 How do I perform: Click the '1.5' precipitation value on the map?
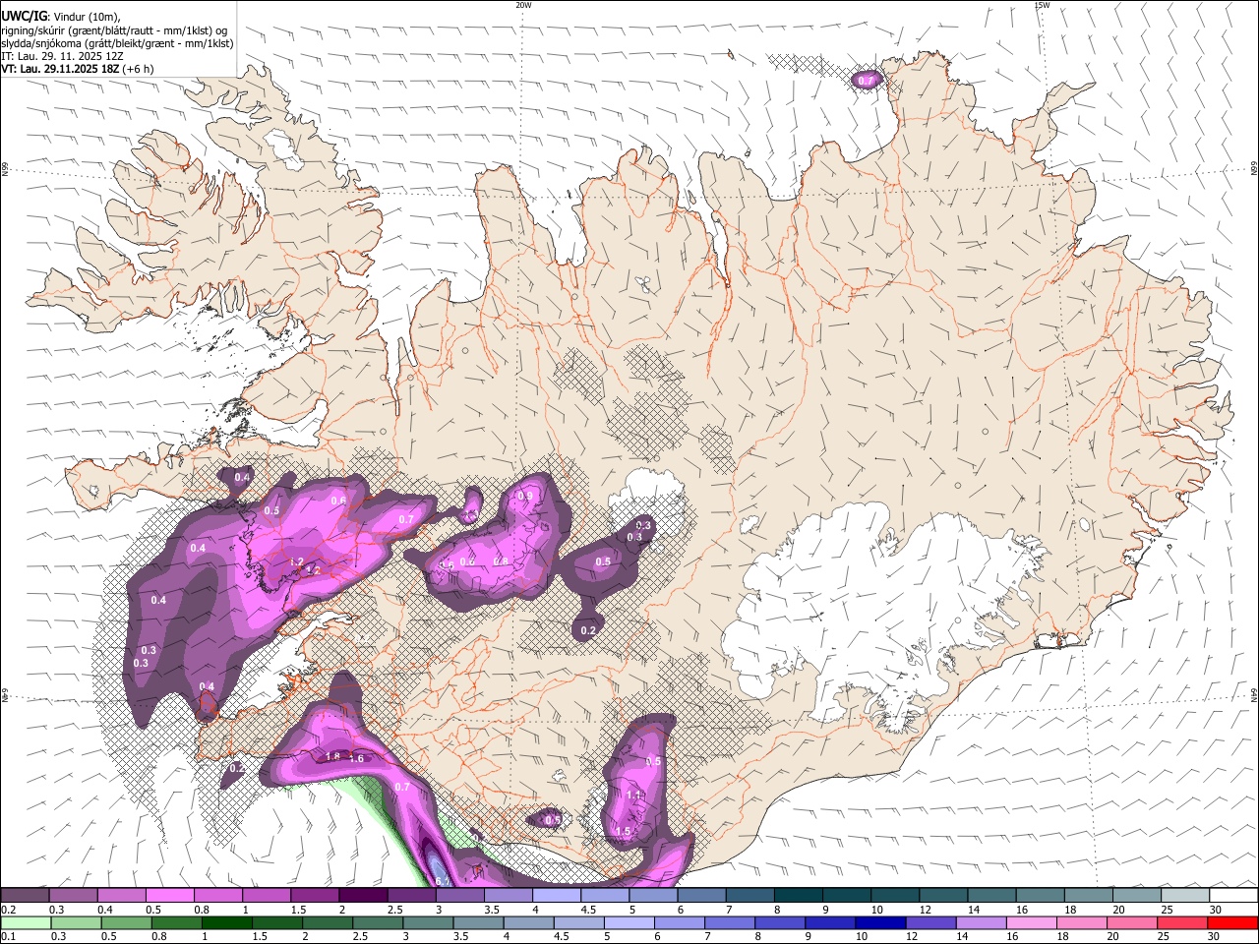pos(623,831)
